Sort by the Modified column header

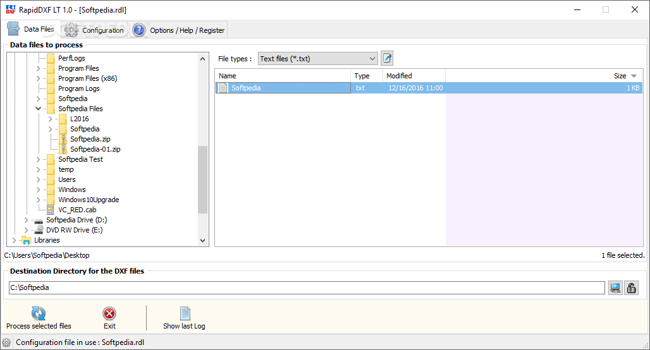pyautogui.click(x=414, y=76)
